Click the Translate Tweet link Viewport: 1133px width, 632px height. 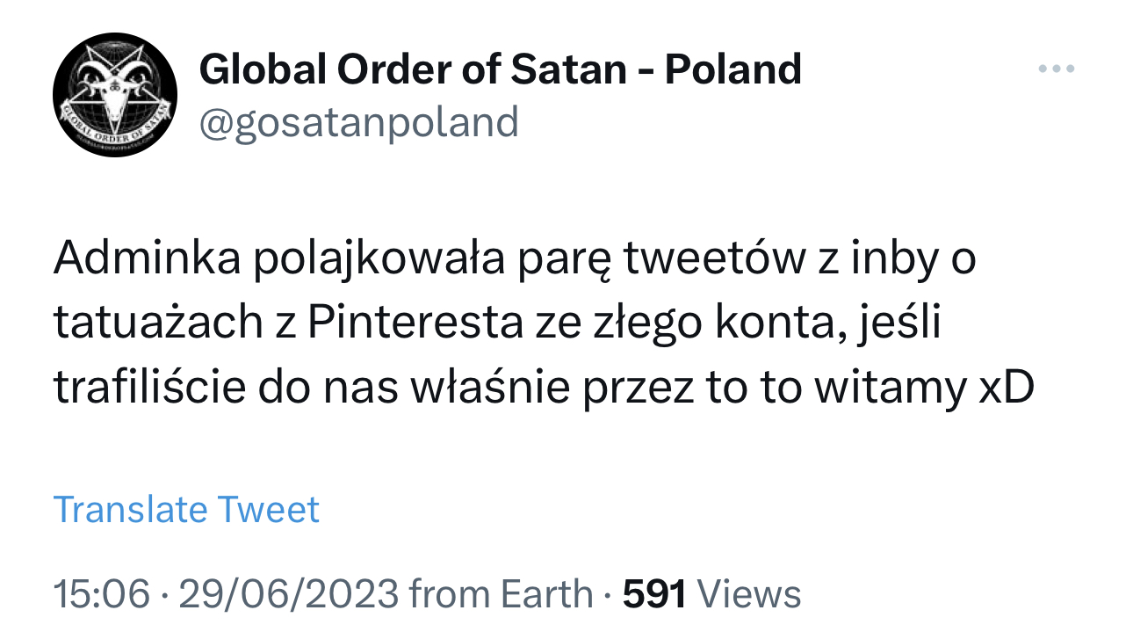coord(186,510)
